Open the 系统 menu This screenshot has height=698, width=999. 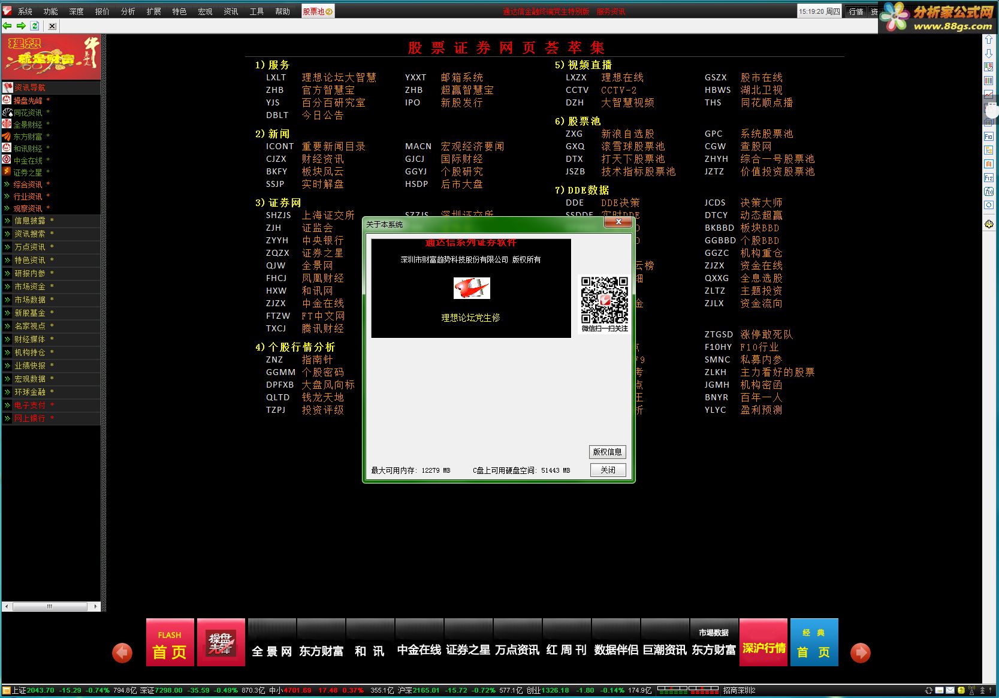point(25,11)
